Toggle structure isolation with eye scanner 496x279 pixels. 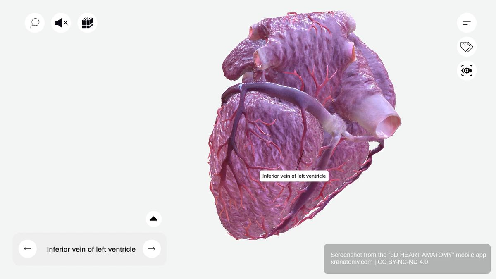pos(467,70)
